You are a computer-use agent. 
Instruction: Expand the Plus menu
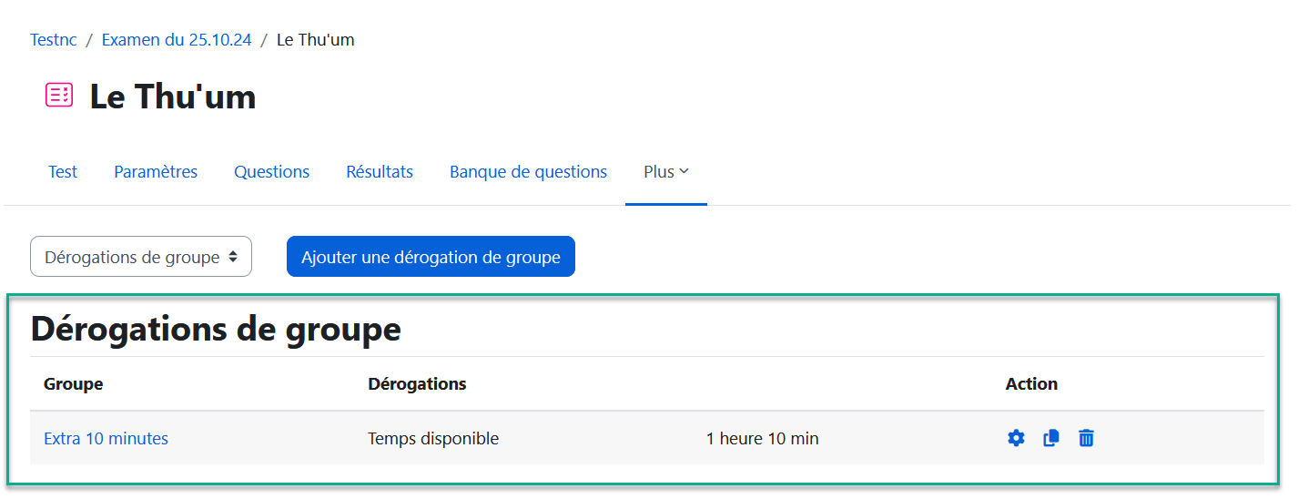tap(665, 172)
